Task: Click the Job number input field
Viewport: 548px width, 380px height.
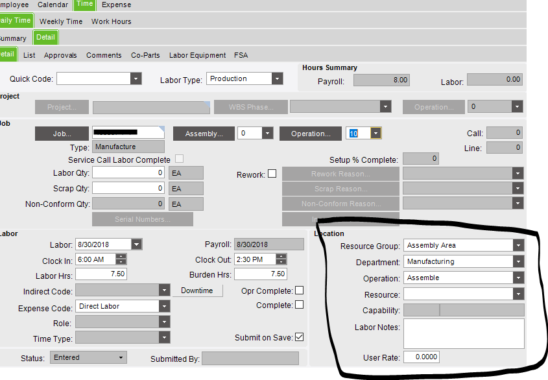Action: 128,132
